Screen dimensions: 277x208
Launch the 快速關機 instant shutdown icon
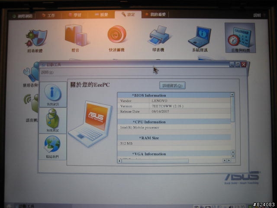click(117, 34)
